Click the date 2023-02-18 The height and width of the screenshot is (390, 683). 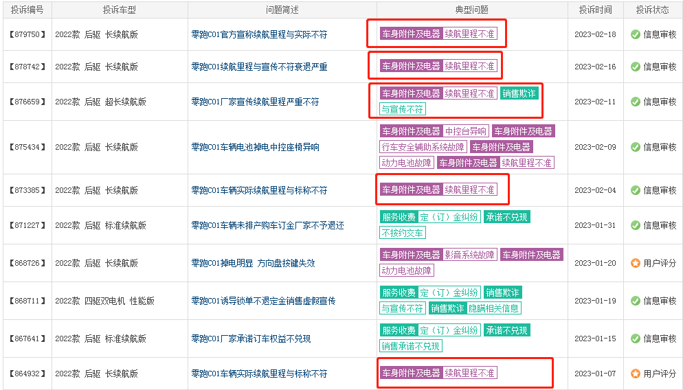pos(596,34)
